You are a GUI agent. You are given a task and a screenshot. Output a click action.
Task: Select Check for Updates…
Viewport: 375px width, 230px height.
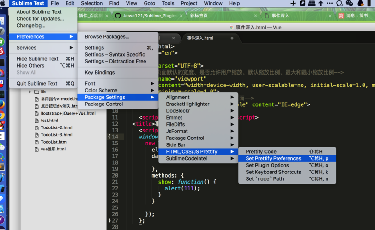pos(43,18)
